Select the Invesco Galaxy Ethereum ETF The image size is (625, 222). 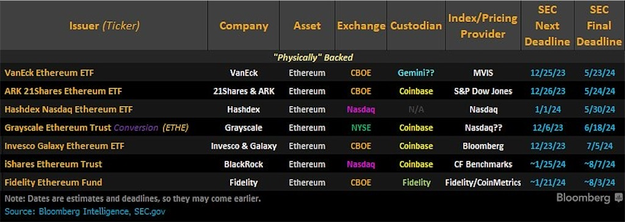[65, 146]
